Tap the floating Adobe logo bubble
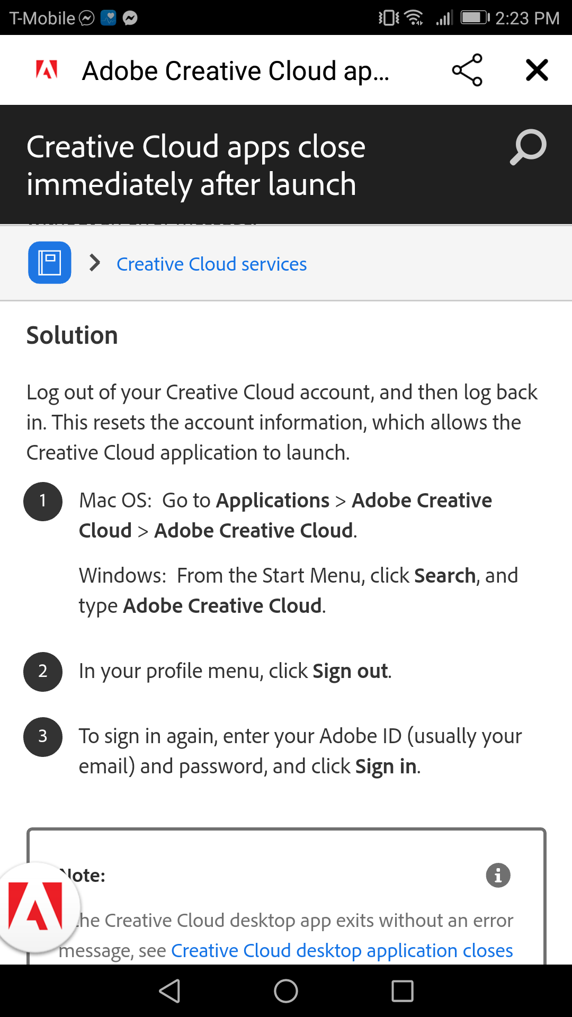 [36, 906]
